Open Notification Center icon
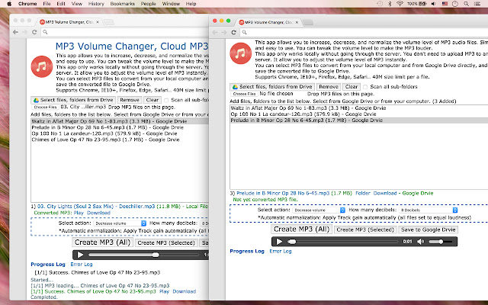The height and width of the screenshot is (305, 488). coord(477,4)
